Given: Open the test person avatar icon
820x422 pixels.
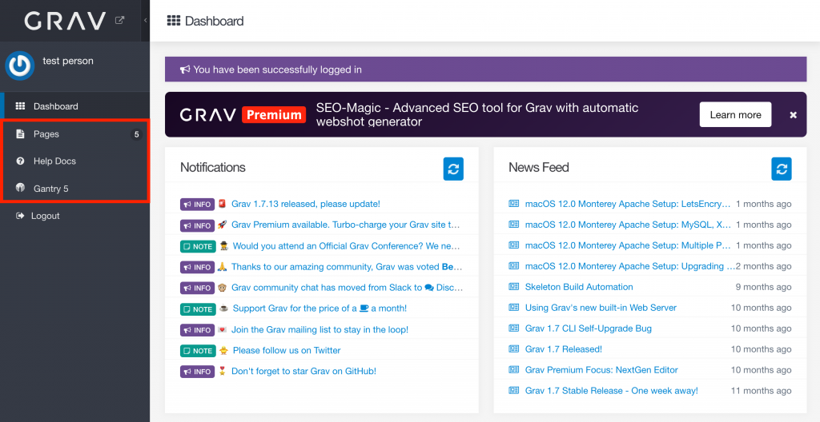Looking at the screenshot, I should coord(20,66).
